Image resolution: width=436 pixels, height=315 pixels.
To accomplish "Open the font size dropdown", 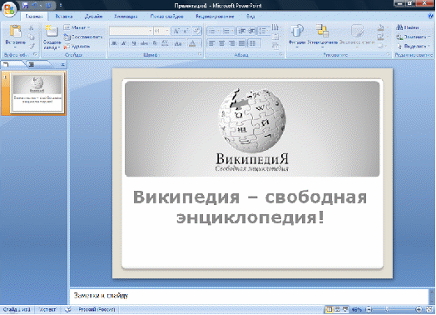I will [167, 31].
